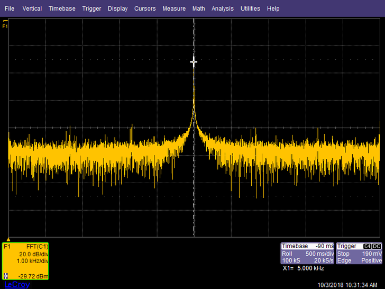Viewport: 385px width, 289px height.
Task: Click the orange trigger position triangle below grid
Action: (8, 239)
